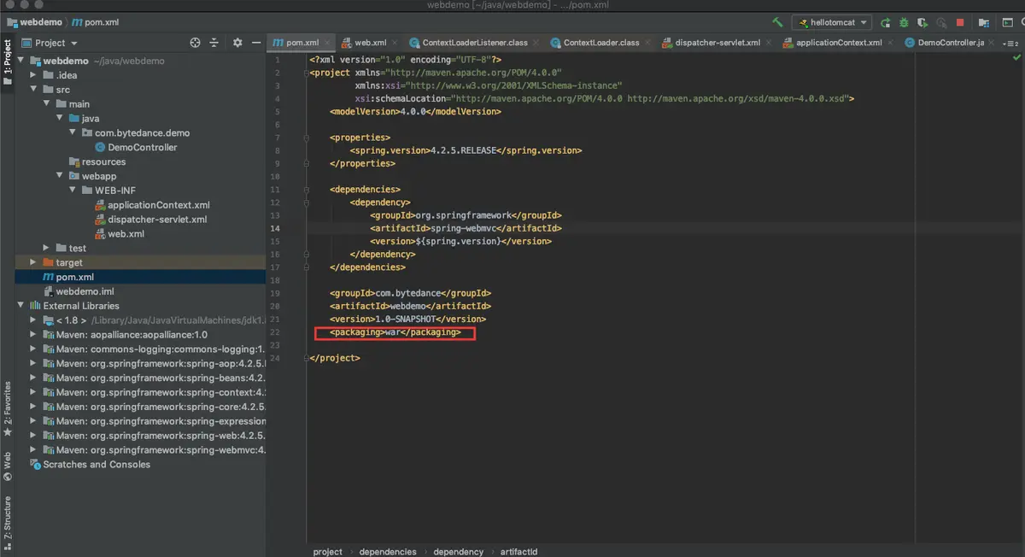Open Project Structure from the toolbar
Image resolution: width=1025 pixels, height=557 pixels.
pyautogui.click(x=984, y=23)
